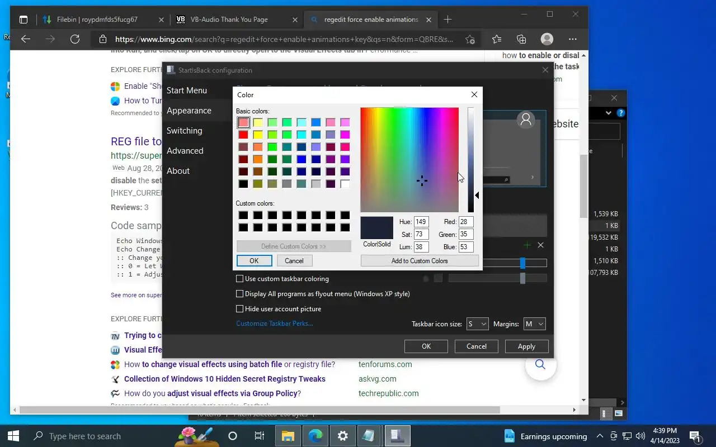Click blue opacity slider thumb
Image resolution: width=716 pixels, height=447 pixels.
(523, 263)
